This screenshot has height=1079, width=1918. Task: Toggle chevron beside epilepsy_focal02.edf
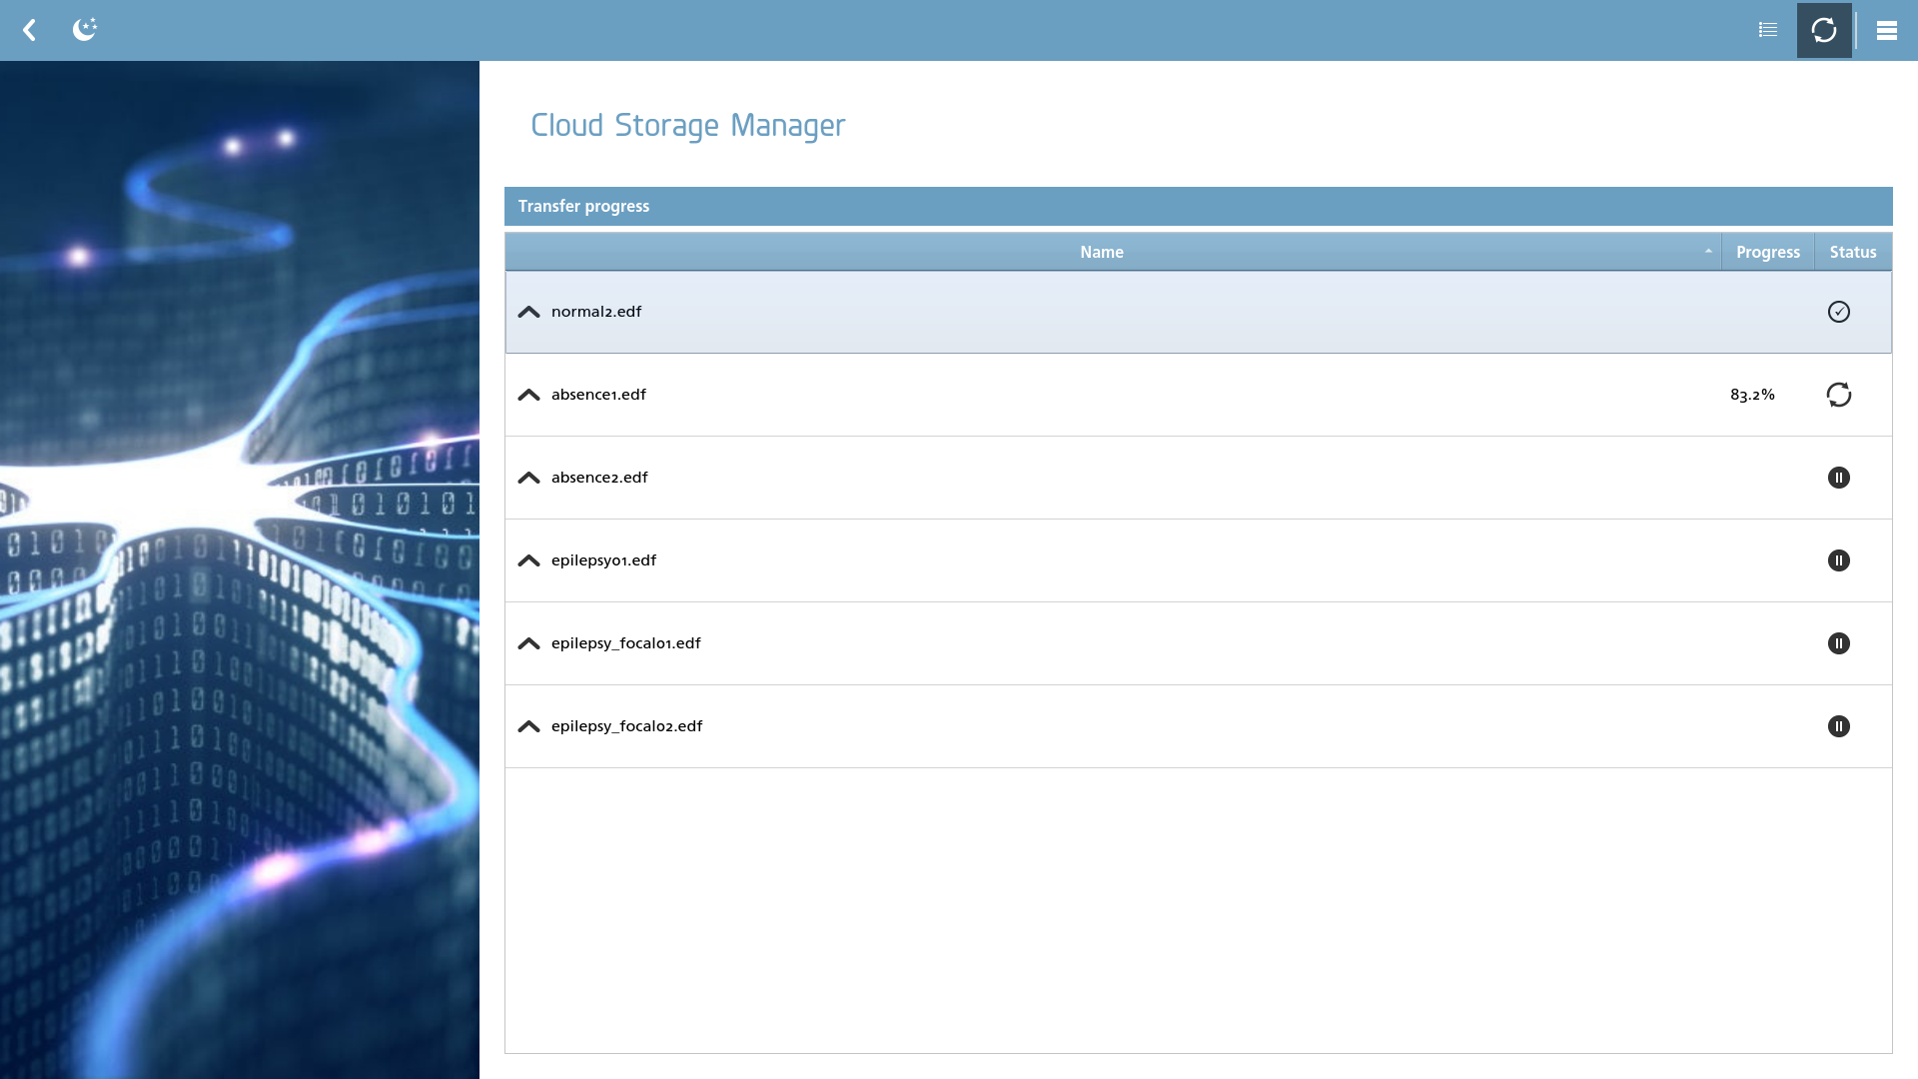[x=529, y=726]
